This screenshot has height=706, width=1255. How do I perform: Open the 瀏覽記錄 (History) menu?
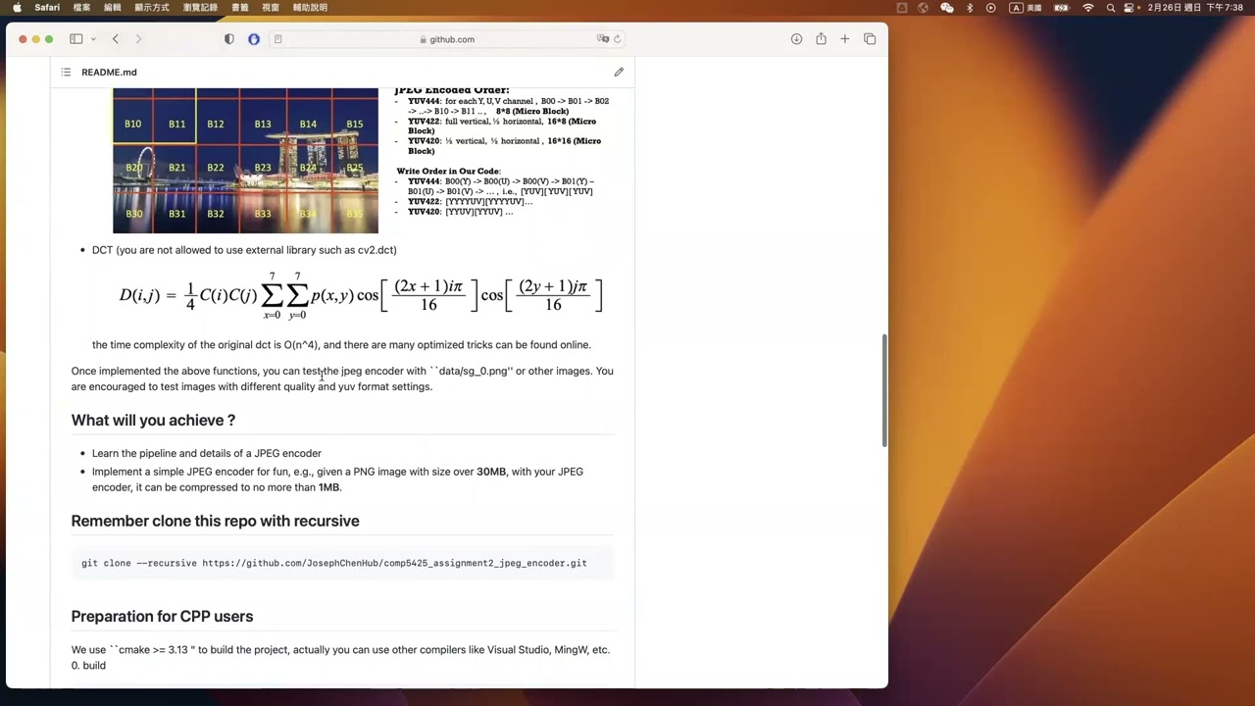[x=200, y=8]
